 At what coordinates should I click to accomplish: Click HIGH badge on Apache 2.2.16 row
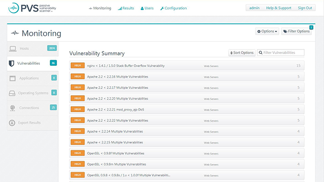(77, 76)
